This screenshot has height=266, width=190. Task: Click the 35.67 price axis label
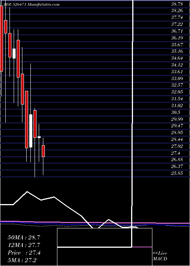click(x=177, y=44)
